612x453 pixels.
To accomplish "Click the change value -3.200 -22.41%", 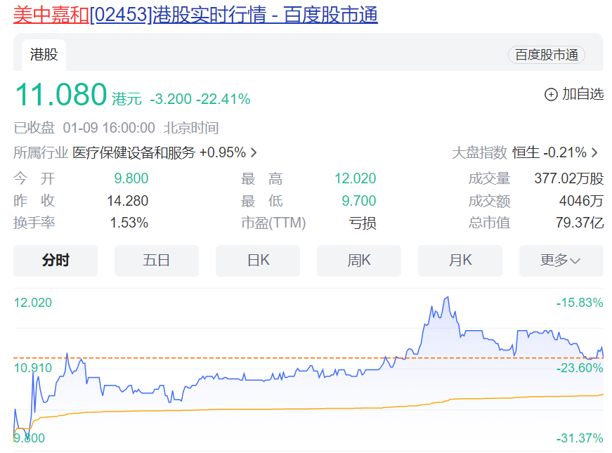I will tap(200, 99).
